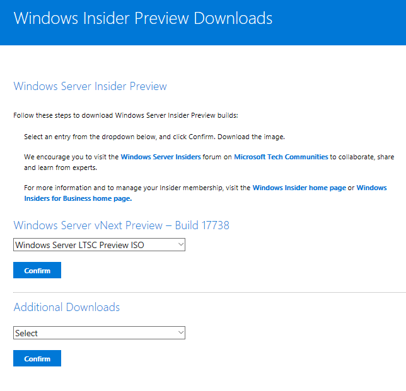This screenshot has width=406, height=391.
Task: Click the Windows Server Insider Preview heading
Action: coord(90,86)
